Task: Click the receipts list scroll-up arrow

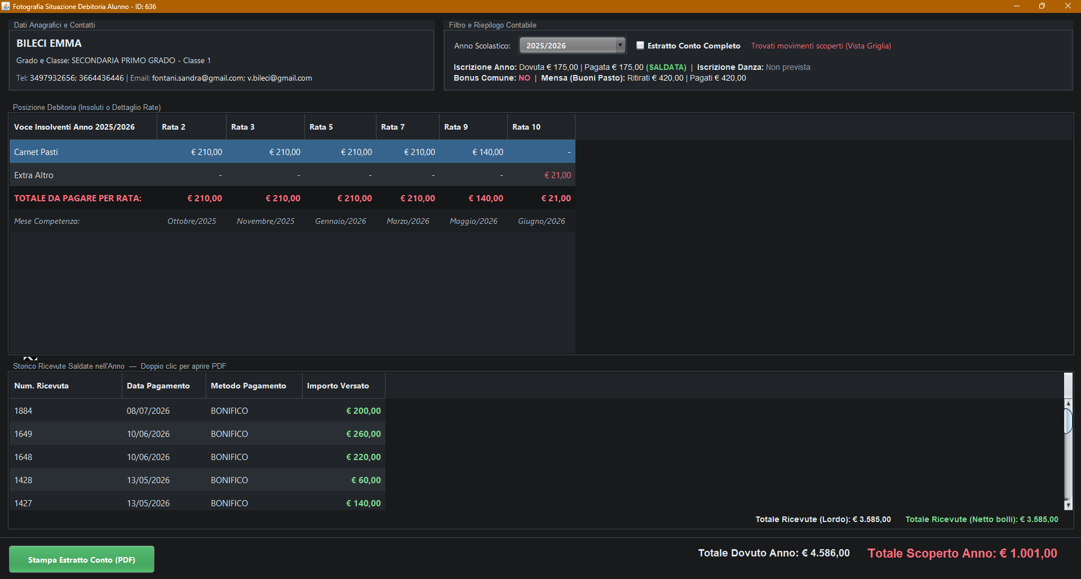Action: [1067, 404]
